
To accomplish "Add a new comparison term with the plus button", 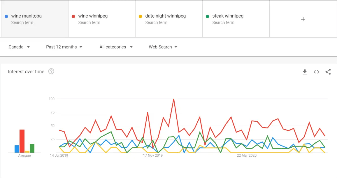I will coord(303,19).
